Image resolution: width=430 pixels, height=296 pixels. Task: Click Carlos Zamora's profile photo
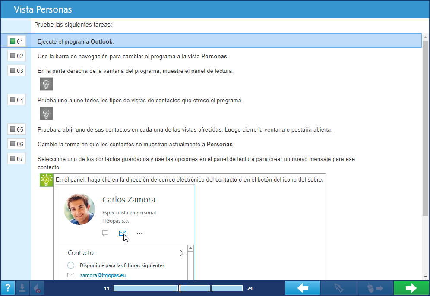[79, 209]
